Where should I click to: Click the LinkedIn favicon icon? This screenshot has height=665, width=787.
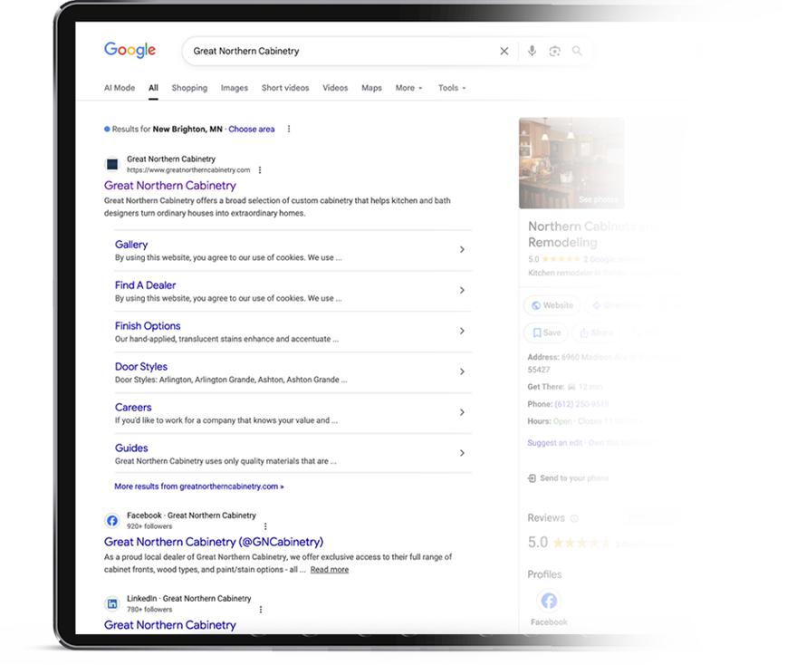(x=112, y=603)
